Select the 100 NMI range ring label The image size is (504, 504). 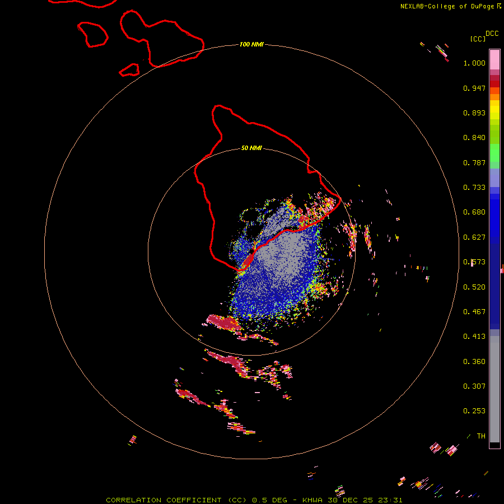point(251,44)
